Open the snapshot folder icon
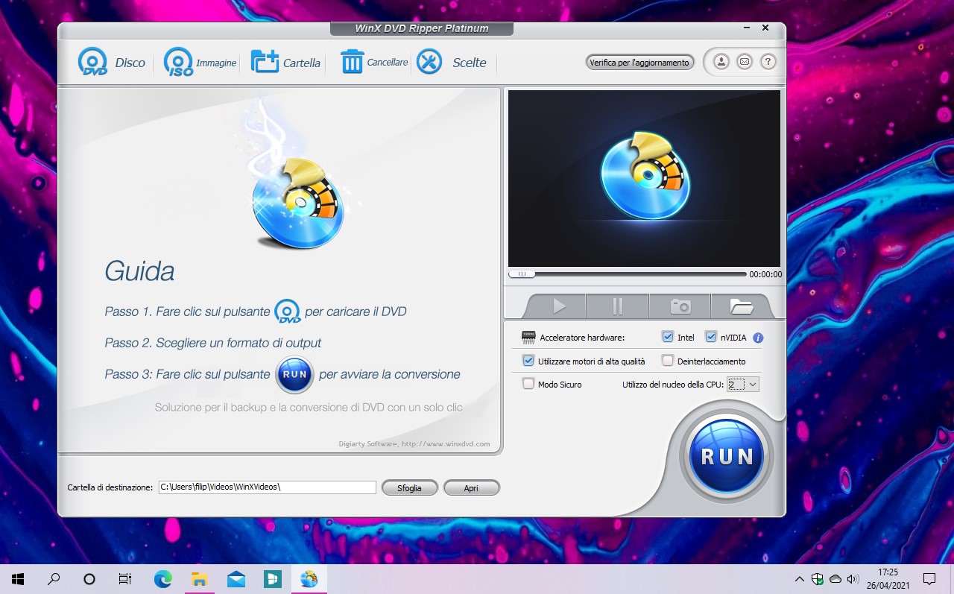The width and height of the screenshot is (954, 594). click(x=741, y=306)
